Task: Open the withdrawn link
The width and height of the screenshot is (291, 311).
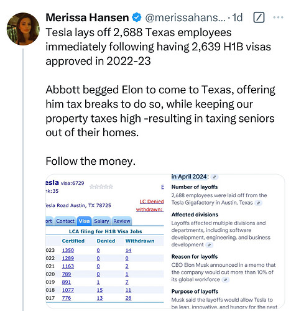Action: tap(150, 210)
